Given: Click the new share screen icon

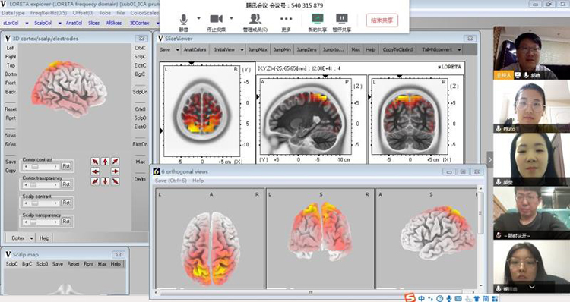Looking at the screenshot, I should 318,18.
